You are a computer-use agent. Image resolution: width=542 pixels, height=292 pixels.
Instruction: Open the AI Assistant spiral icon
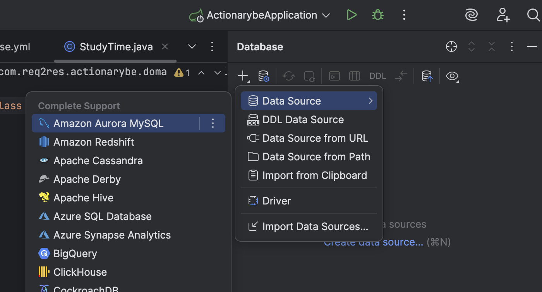click(471, 15)
